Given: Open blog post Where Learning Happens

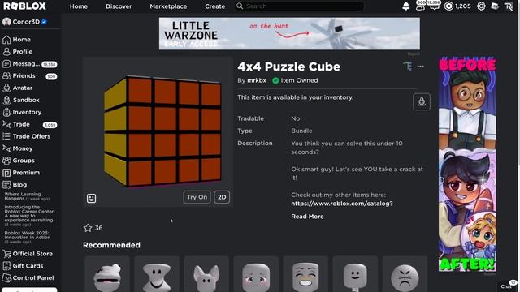Looking at the screenshot, I should (27, 196).
